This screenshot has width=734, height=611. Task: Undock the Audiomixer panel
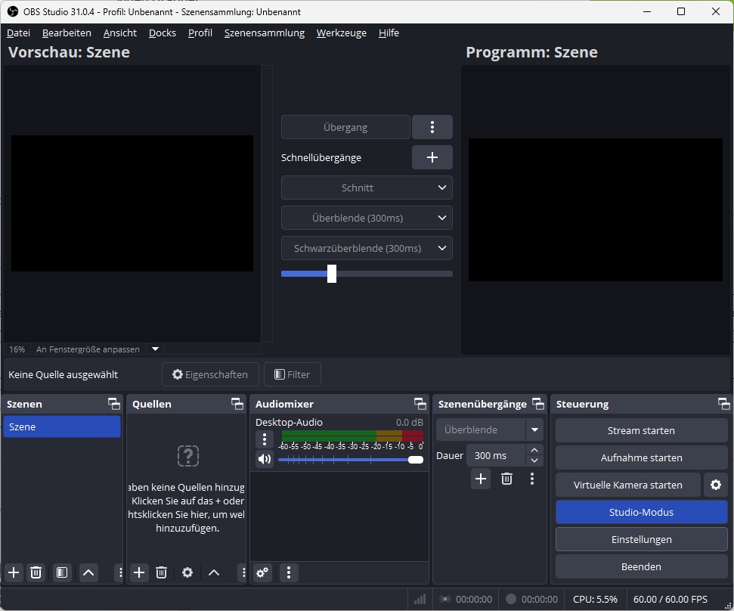point(420,404)
